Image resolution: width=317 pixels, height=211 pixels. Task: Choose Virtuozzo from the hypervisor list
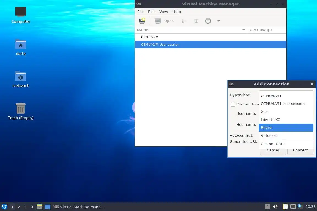tap(286, 136)
